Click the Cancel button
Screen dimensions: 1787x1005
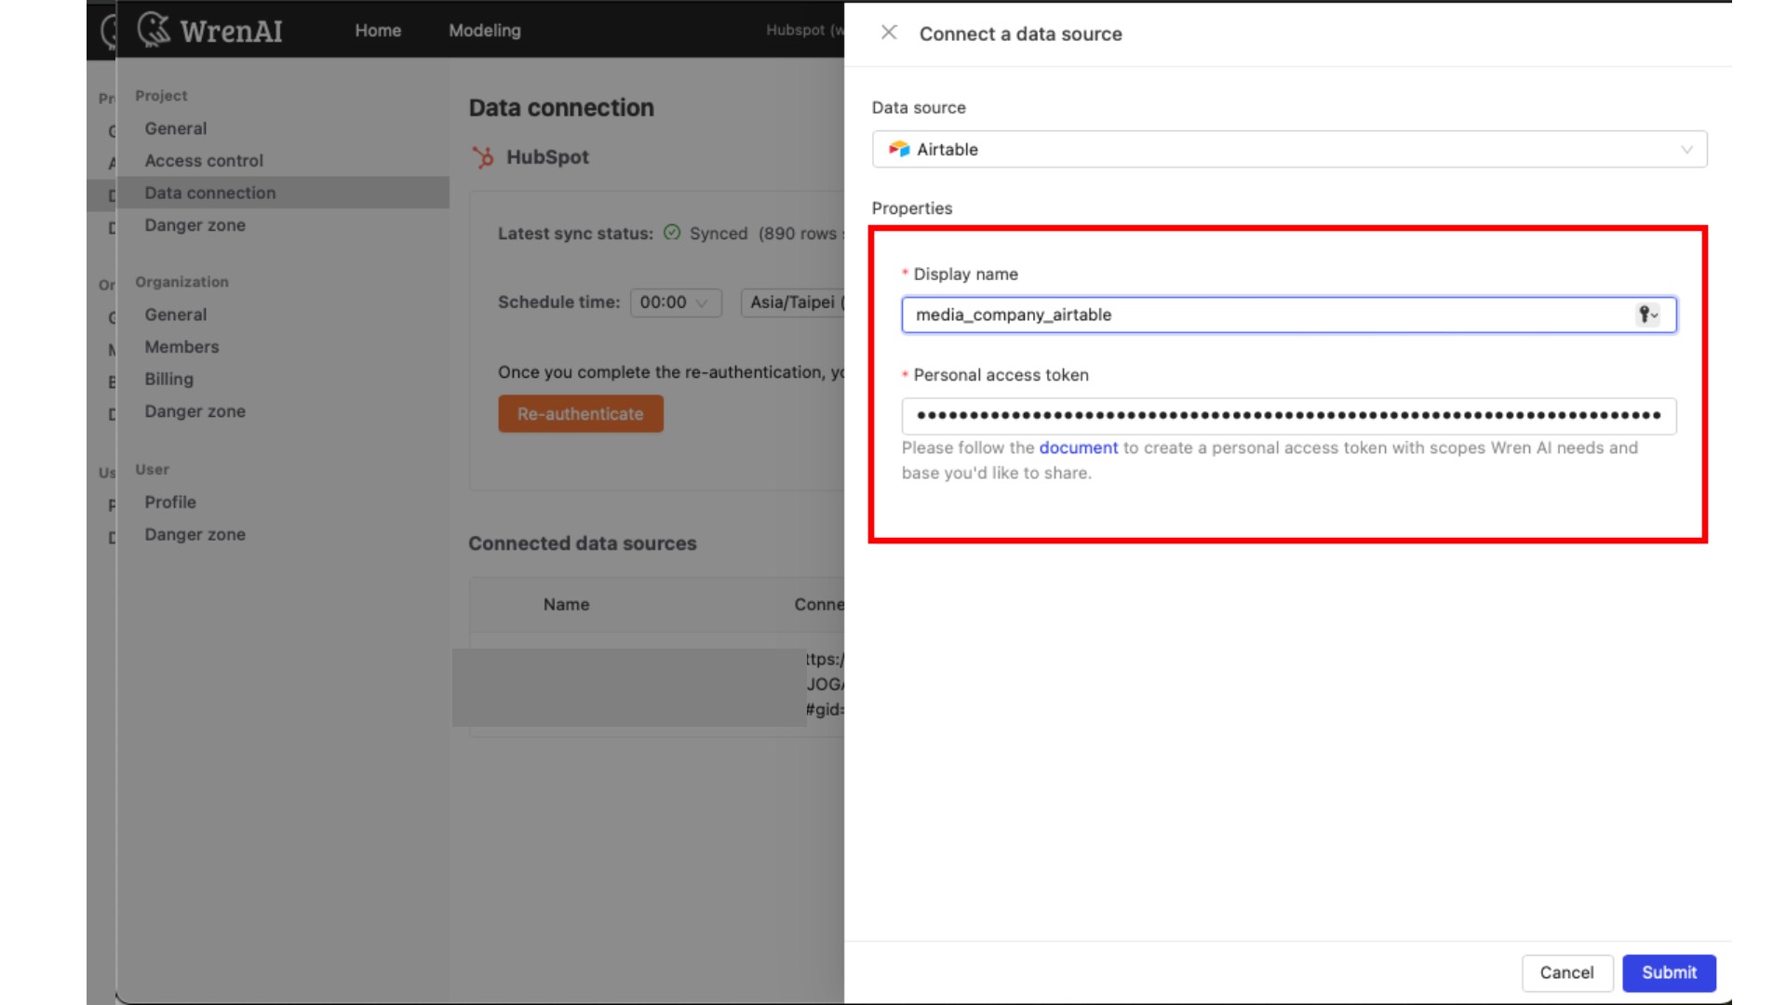click(x=1566, y=972)
